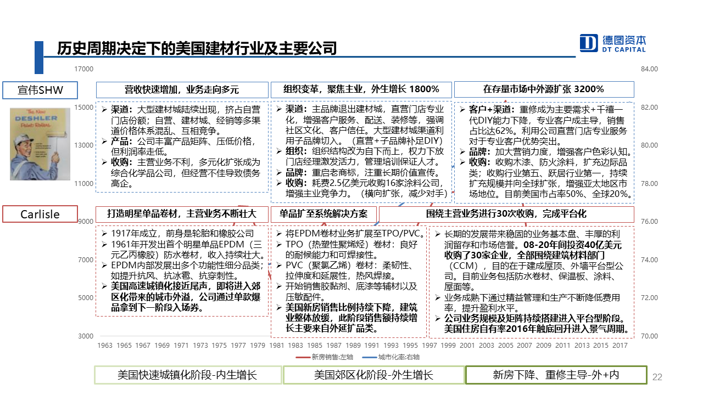
Task: Click the DT Capital logo
Action: click(x=613, y=43)
